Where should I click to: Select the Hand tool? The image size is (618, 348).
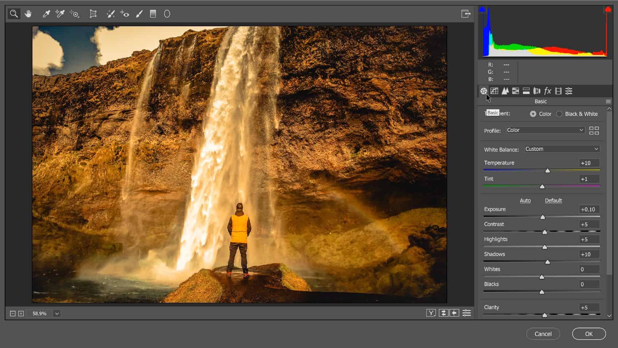28,14
